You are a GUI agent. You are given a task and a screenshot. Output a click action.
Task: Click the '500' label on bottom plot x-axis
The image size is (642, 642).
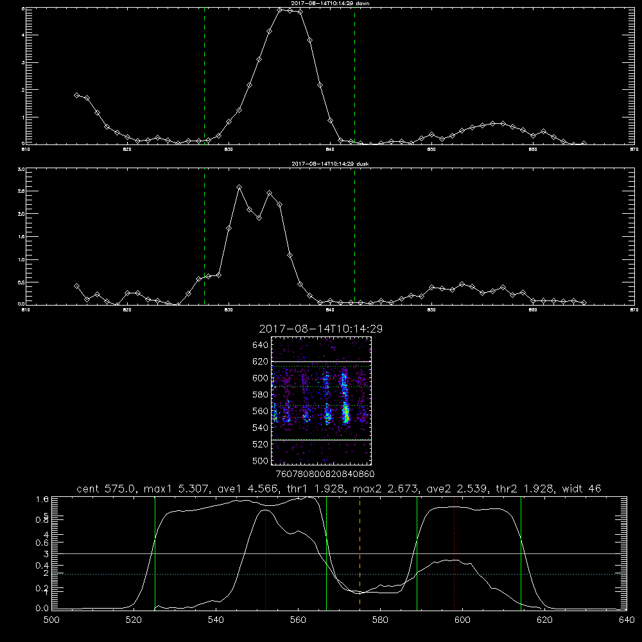coord(51,620)
